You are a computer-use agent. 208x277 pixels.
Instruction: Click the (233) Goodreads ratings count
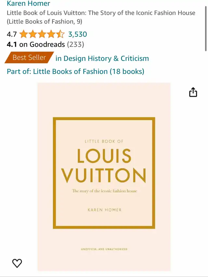pos(75,44)
